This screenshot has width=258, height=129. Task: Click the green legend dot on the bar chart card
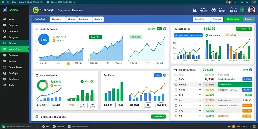207,35
